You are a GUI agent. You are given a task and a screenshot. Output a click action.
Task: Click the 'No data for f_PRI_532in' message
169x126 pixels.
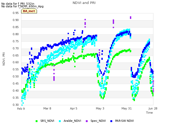18,4
